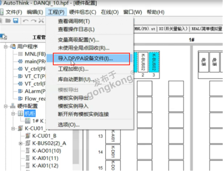Viewport: 223px width, 171px height.
Task: Choose 变量高级配置(V) menu entry
Action: [90, 40]
